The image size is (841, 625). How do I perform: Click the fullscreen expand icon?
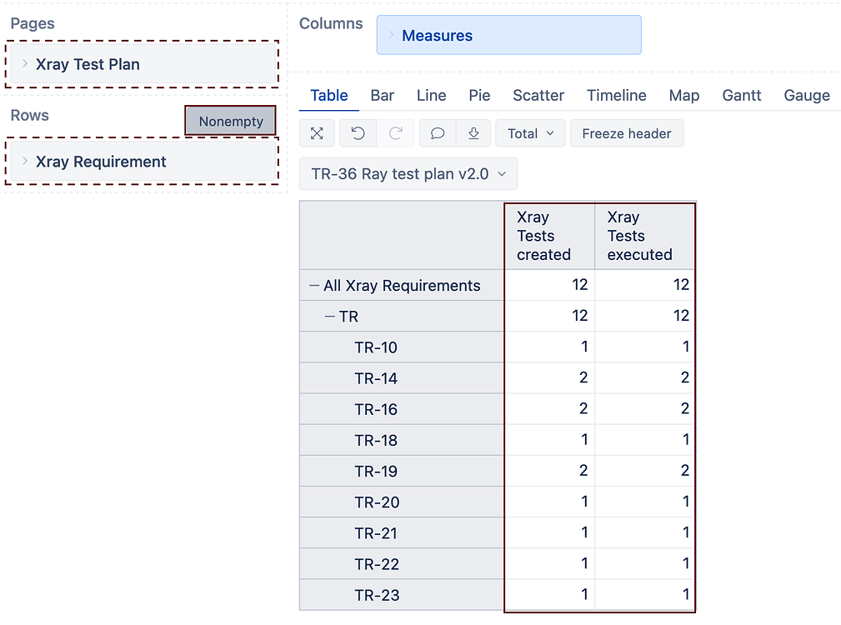coord(317,133)
